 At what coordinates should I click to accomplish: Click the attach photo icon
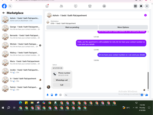click(x=52, y=95)
